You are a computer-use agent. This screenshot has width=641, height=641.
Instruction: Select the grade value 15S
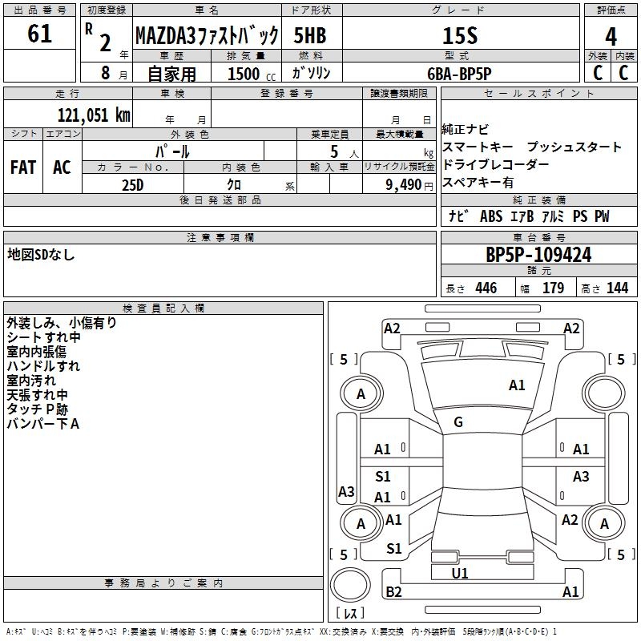pos(460,35)
